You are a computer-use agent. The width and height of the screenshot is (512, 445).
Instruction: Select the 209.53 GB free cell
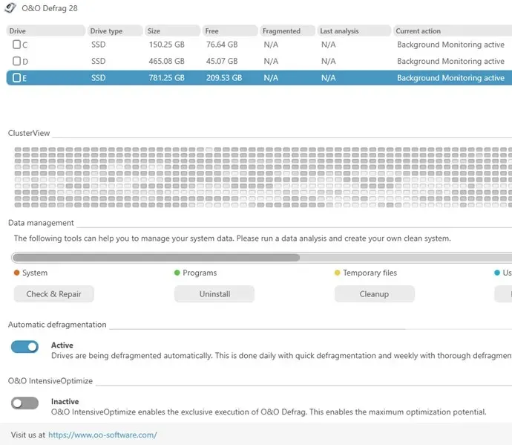pyautogui.click(x=224, y=78)
